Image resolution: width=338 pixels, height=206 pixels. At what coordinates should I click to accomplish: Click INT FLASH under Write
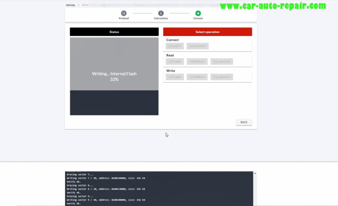click(x=174, y=77)
